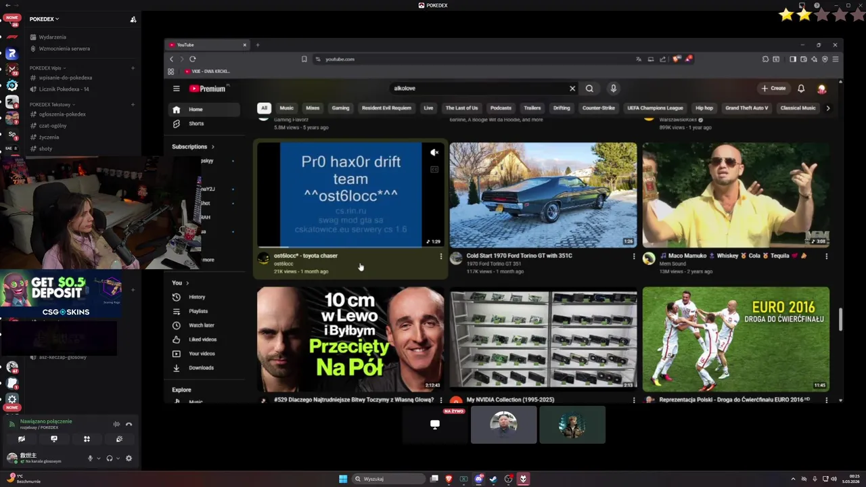The height and width of the screenshot is (487, 866).
Task: Click the YouTube Premium logo
Action: [x=208, y=89]
